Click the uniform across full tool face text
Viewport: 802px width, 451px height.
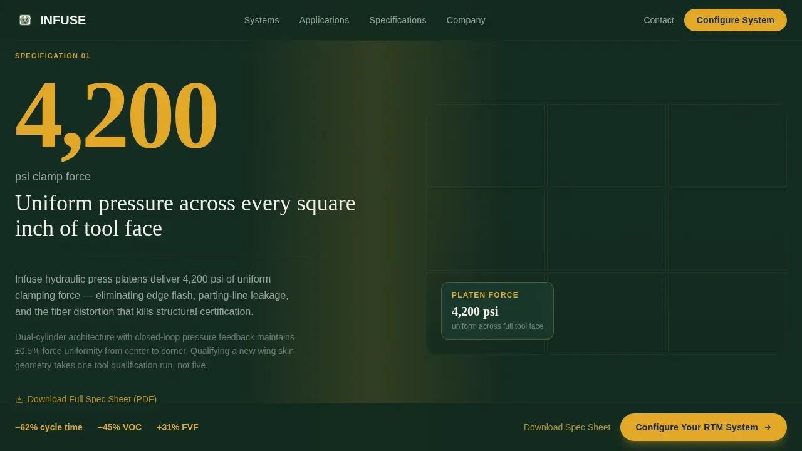497,326
